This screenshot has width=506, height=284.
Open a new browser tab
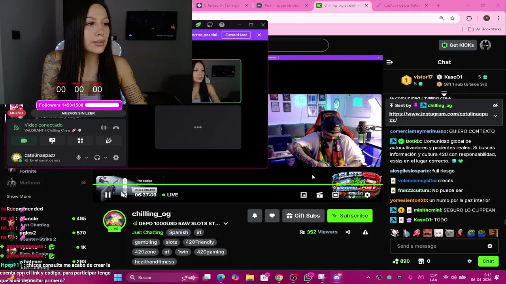438,6
